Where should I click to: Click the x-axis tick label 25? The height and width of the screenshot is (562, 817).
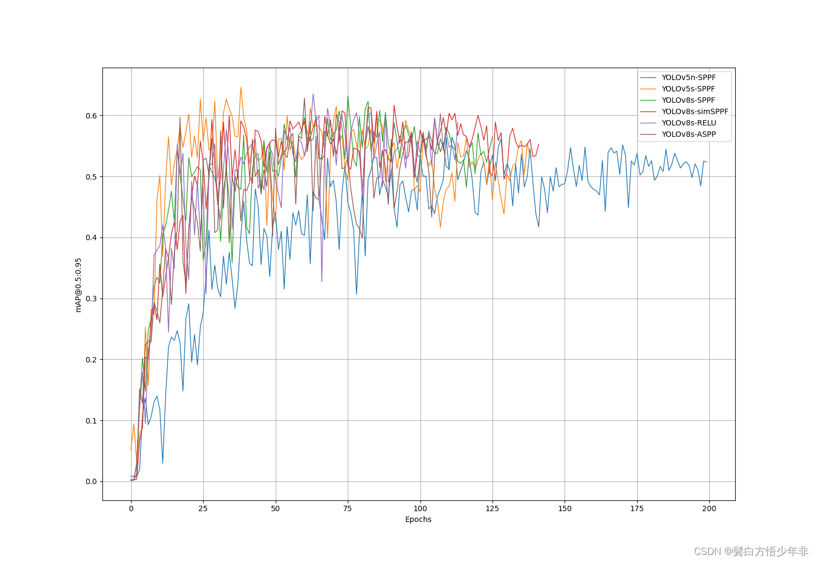(203, 508)
